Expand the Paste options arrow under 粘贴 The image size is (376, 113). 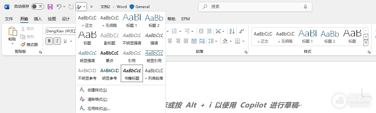(12, 44)
